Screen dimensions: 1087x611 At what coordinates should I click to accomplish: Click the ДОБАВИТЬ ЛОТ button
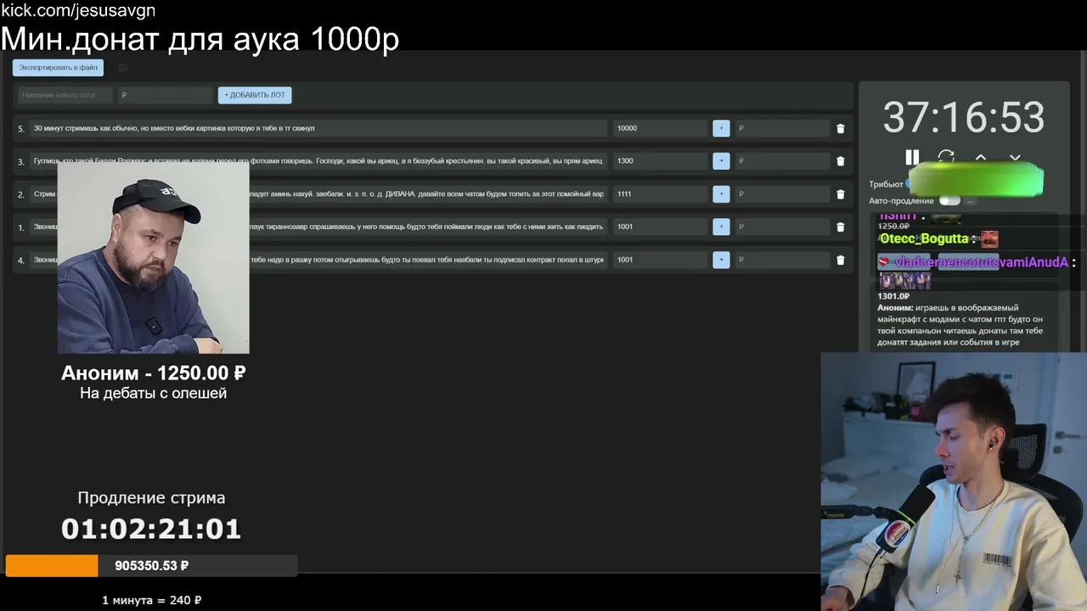pyautogui.click(x=255, y=95)
